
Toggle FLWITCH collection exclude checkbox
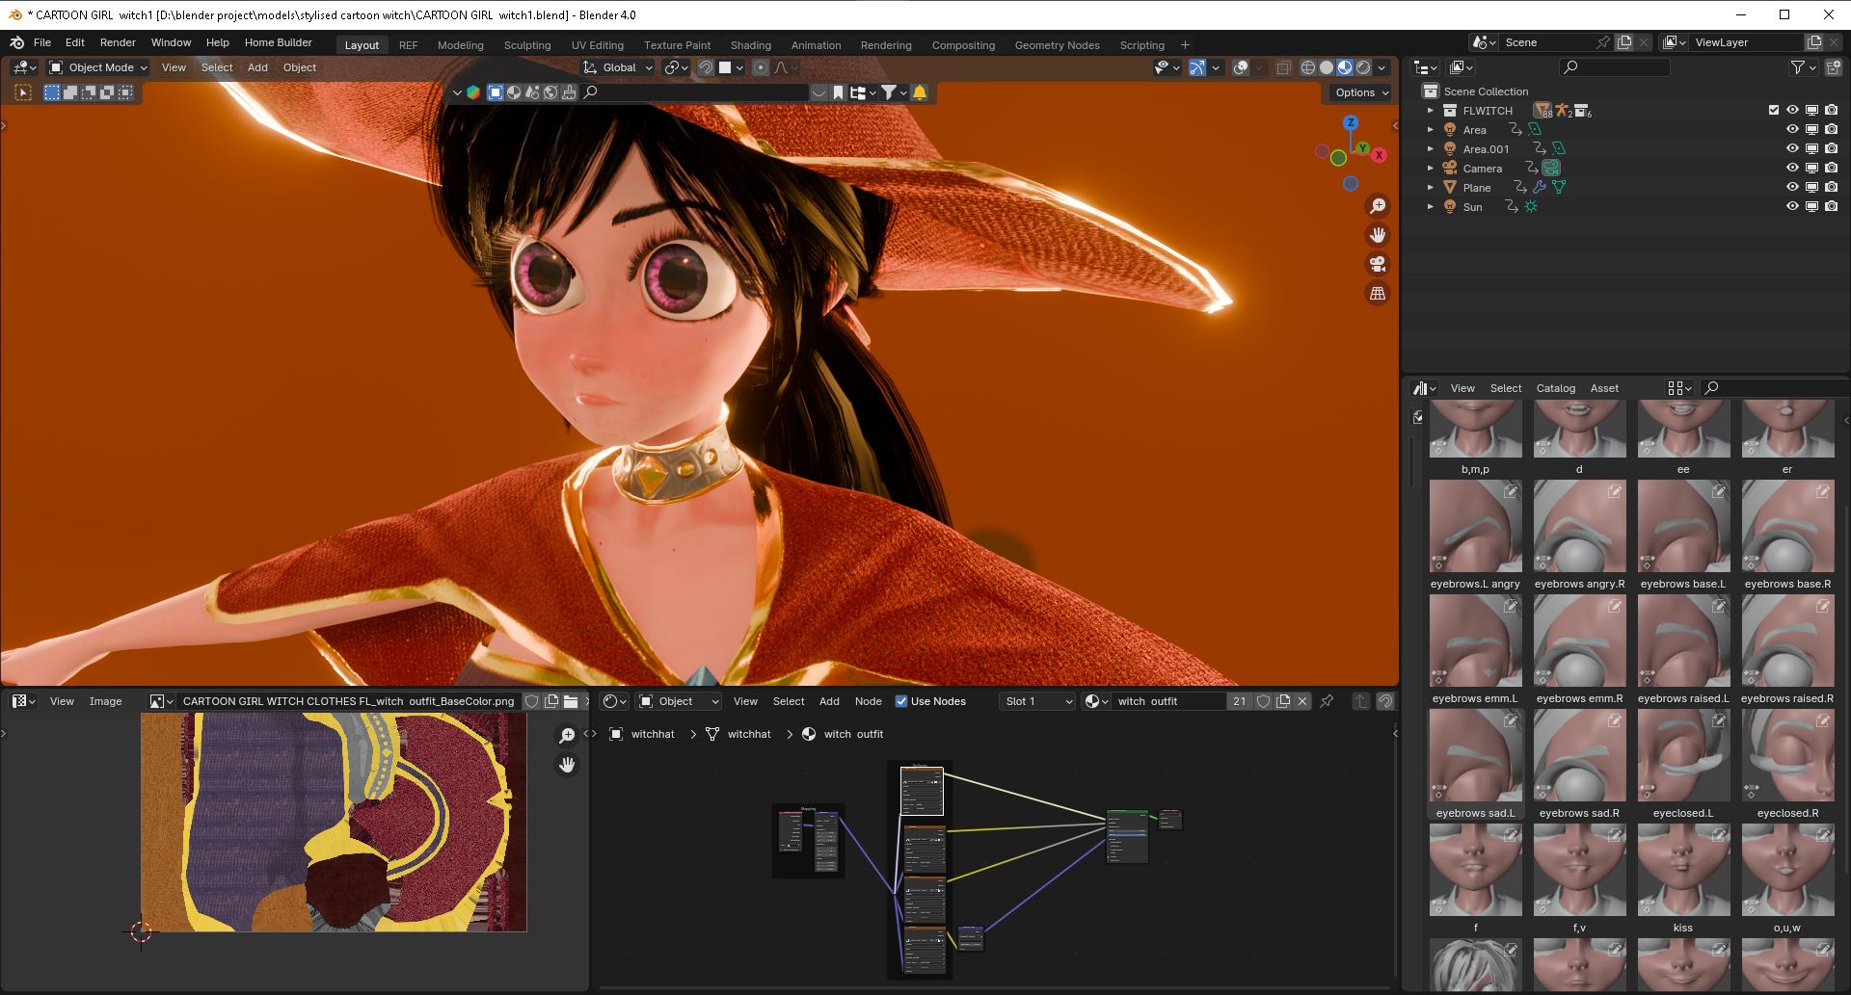1774,110
